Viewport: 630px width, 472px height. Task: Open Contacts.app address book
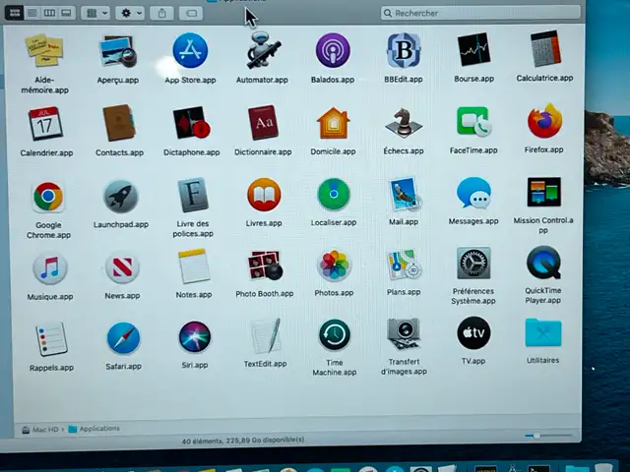[119, 123]
